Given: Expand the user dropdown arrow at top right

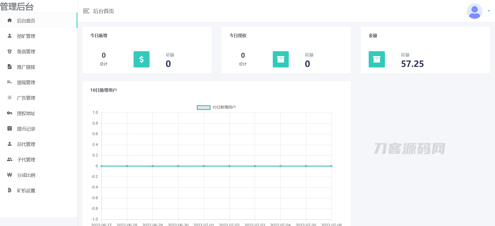Looking at the screenshot, I should coord(489,11).
